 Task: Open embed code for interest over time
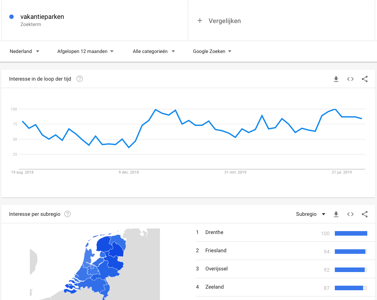click(350, 79)
